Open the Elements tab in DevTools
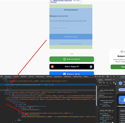This screenshot has width=125, height=123. pyautogui.click(x=8, y=77)
